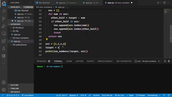172x97 pixels.
Task: Open the Accounts menu
Action: click(4, 82)
